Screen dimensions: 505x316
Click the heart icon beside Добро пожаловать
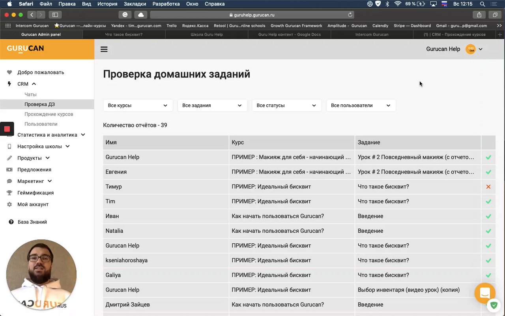click(9, 72)
